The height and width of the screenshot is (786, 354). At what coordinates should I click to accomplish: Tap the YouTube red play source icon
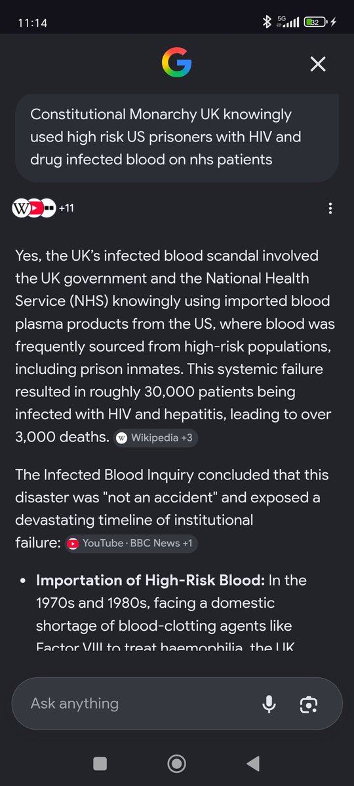[37, 208]
